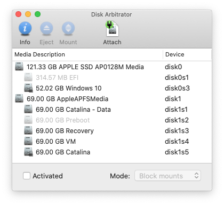This screenshot has width=224, height=205.
Task: Select the EFI partition disk icon
Action: 28,77
